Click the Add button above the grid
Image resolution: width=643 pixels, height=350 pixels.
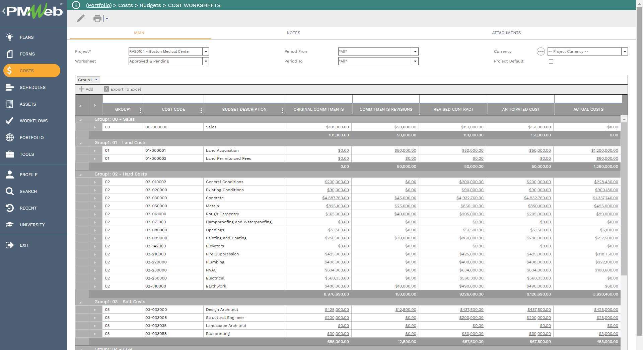click(86, 89)
